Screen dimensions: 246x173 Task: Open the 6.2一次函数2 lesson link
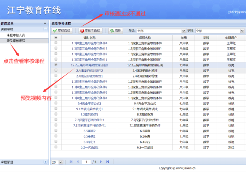89,147
